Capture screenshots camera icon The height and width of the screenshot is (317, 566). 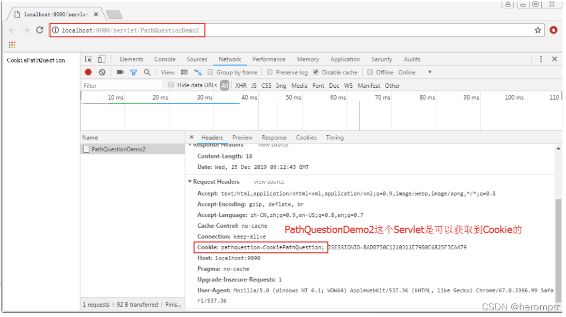tap(120, 72)
